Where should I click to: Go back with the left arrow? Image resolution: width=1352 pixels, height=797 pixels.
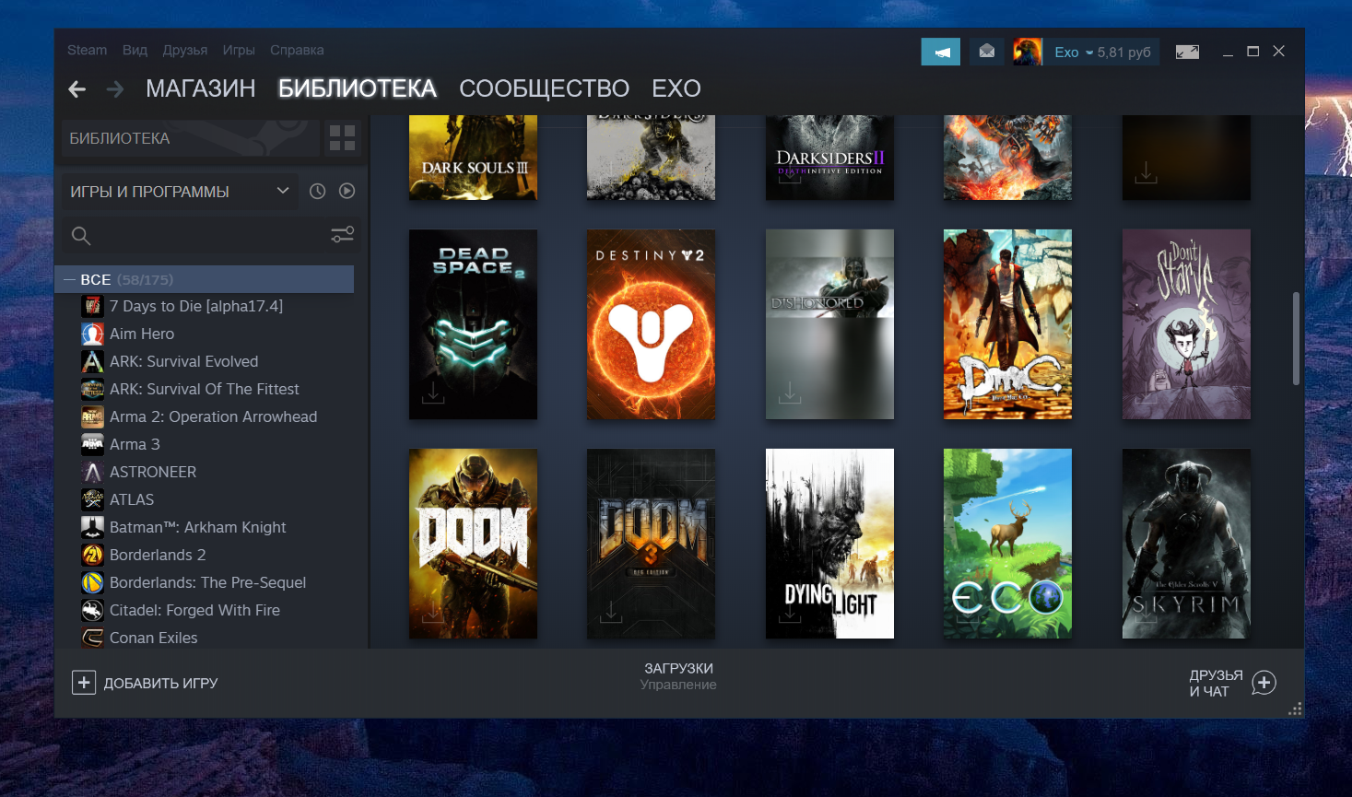click(x=77, y=88)
